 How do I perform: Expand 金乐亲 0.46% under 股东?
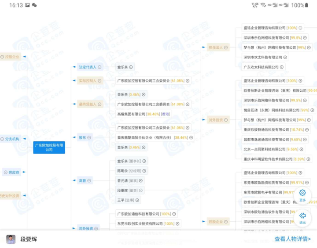pos(144,147)
